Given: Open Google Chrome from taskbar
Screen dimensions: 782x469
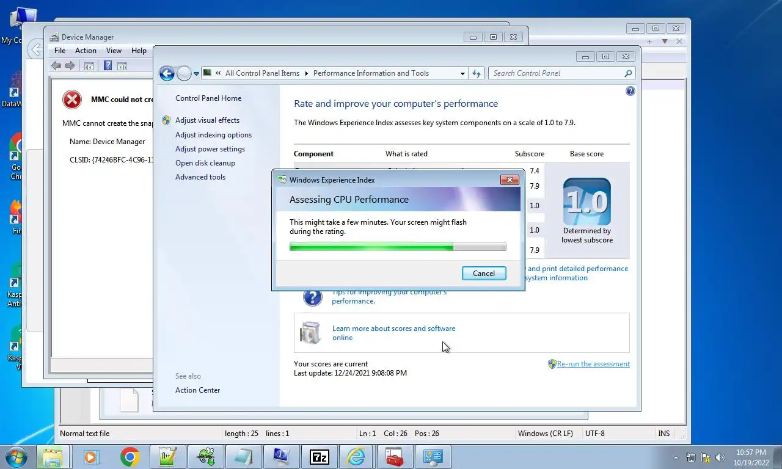Looking at the screenshot, I should click(130, 457).
